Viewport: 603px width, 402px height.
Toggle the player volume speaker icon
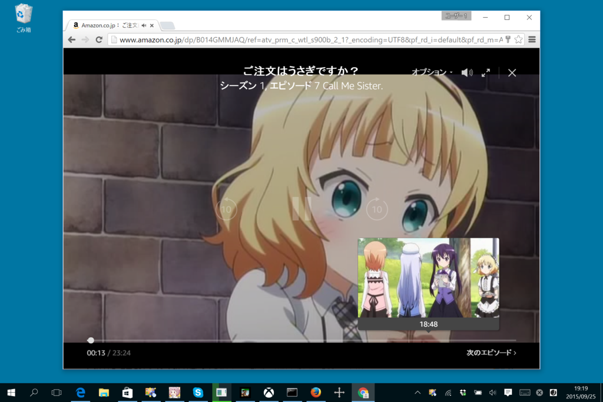tap(467, 72)
